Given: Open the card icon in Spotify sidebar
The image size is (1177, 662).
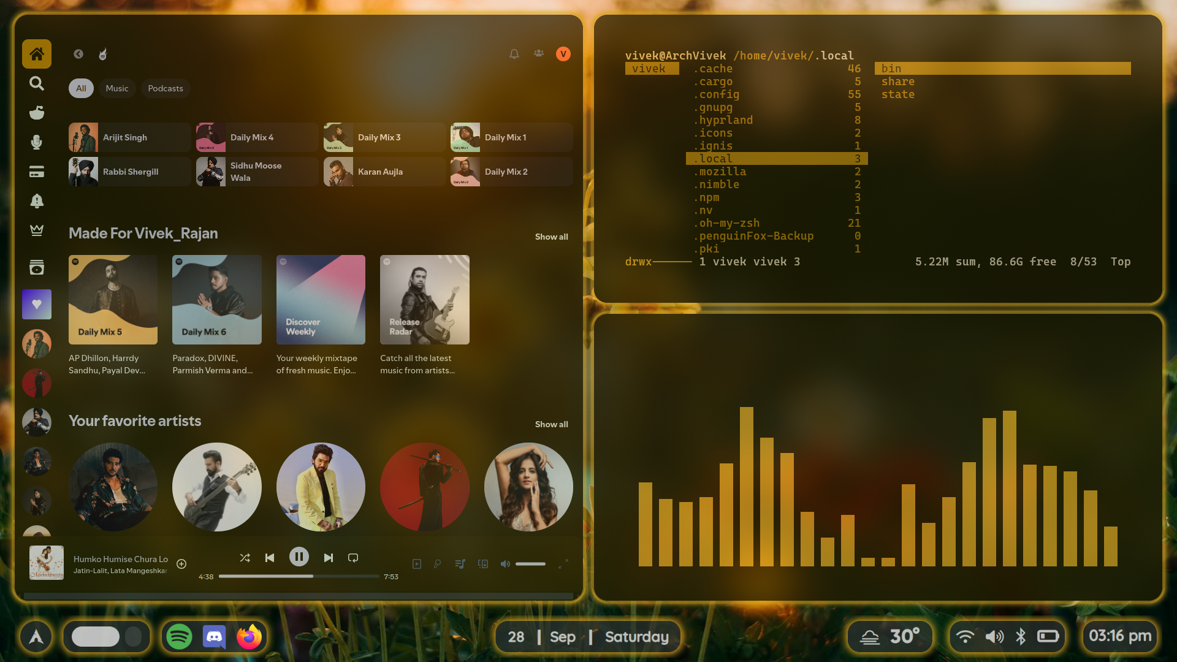Looking at the screenshot, I should click(37, 172).
